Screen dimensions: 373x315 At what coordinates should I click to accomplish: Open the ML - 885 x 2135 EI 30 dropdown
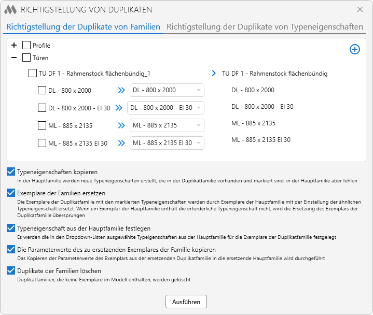[x=167, y=143]
